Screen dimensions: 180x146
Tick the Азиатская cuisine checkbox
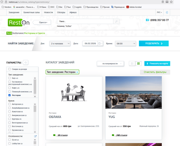[x=10, y=112]
